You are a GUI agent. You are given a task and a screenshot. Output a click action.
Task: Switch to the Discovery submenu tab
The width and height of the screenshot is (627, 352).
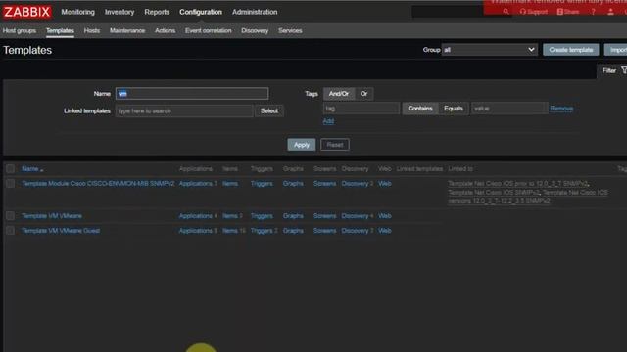[x=255, y=30]
